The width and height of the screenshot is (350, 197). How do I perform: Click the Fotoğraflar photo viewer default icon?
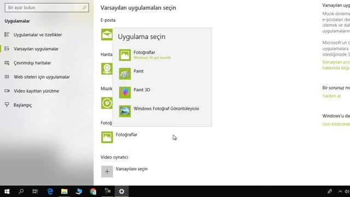(107, 137)
